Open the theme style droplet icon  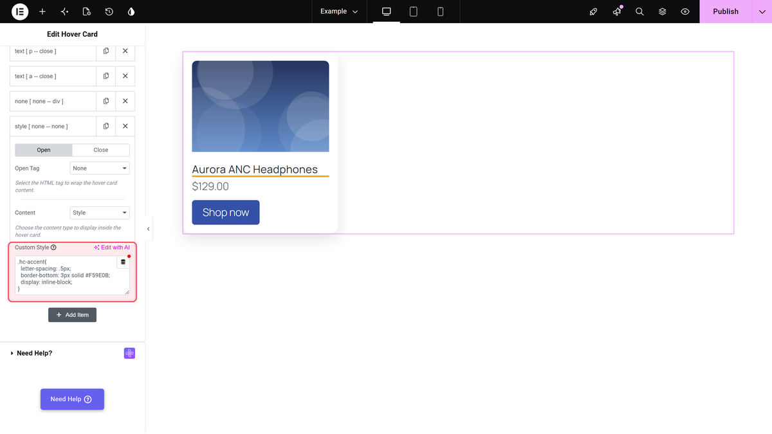[131, 12]
